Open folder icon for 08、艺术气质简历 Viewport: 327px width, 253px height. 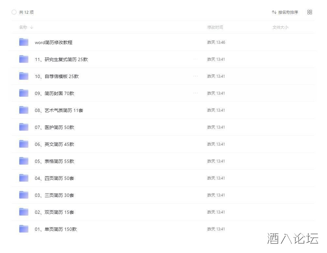click(x=24, y=110)
